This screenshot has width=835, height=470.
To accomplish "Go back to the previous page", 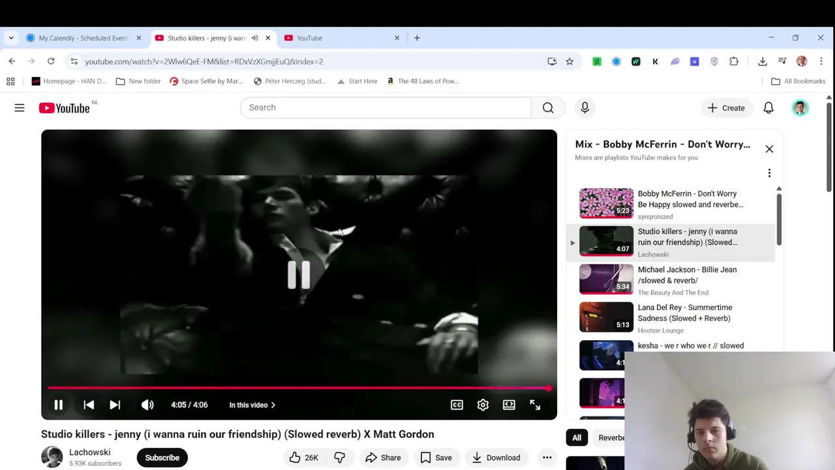I will pyautogui.click(x=12, y=61).
